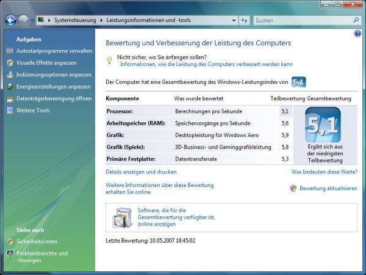Click the refresh button beside address bar
Image resolution: width=366 pixels, height=275 pixels.
tap(245, 20)
